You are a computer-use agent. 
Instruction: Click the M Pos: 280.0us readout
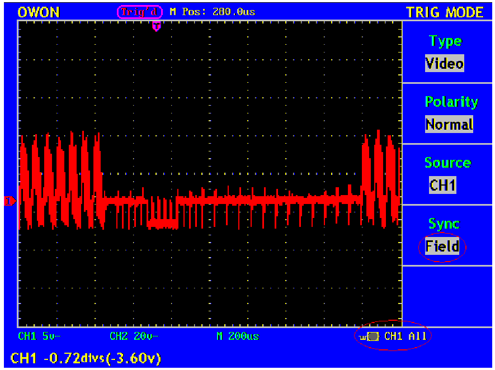(x=213, y=12)
